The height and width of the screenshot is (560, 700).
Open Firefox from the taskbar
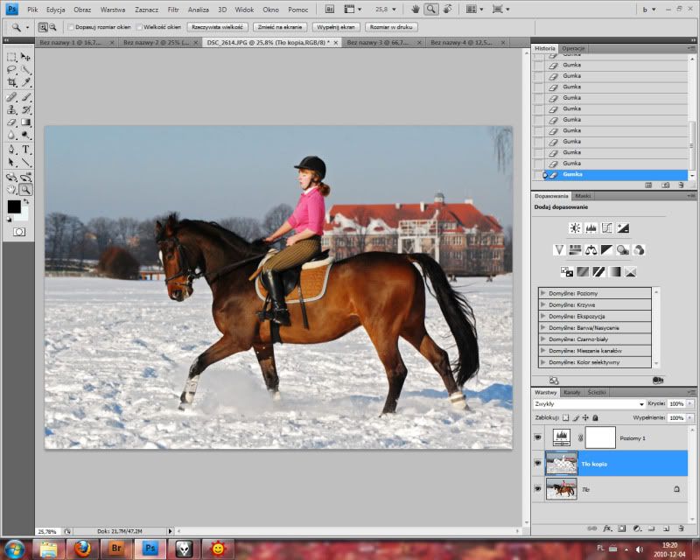(x=83, y=549)
